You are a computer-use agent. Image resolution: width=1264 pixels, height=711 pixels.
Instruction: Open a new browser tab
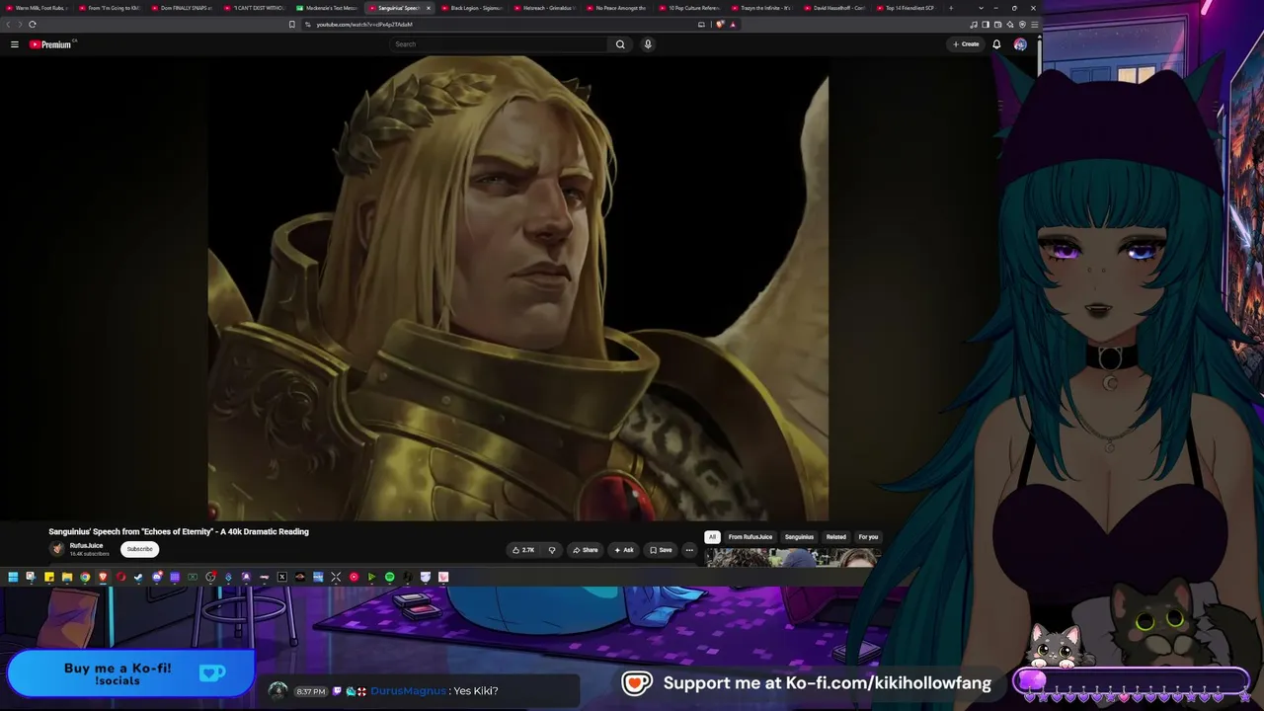point(951,8)
